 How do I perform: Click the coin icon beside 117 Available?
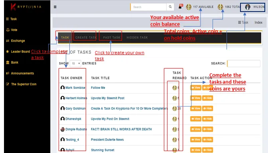point(189,7)
